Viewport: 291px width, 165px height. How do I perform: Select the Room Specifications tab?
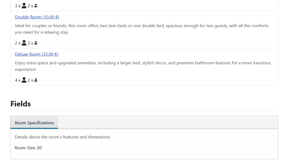pyautogui.click(x=34, y=123)
